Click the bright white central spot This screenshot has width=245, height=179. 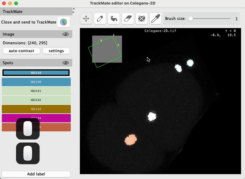152,116
